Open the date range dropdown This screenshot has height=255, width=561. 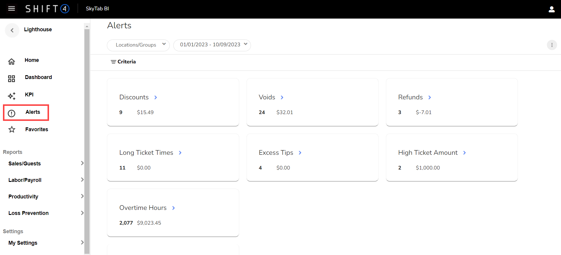212,45
